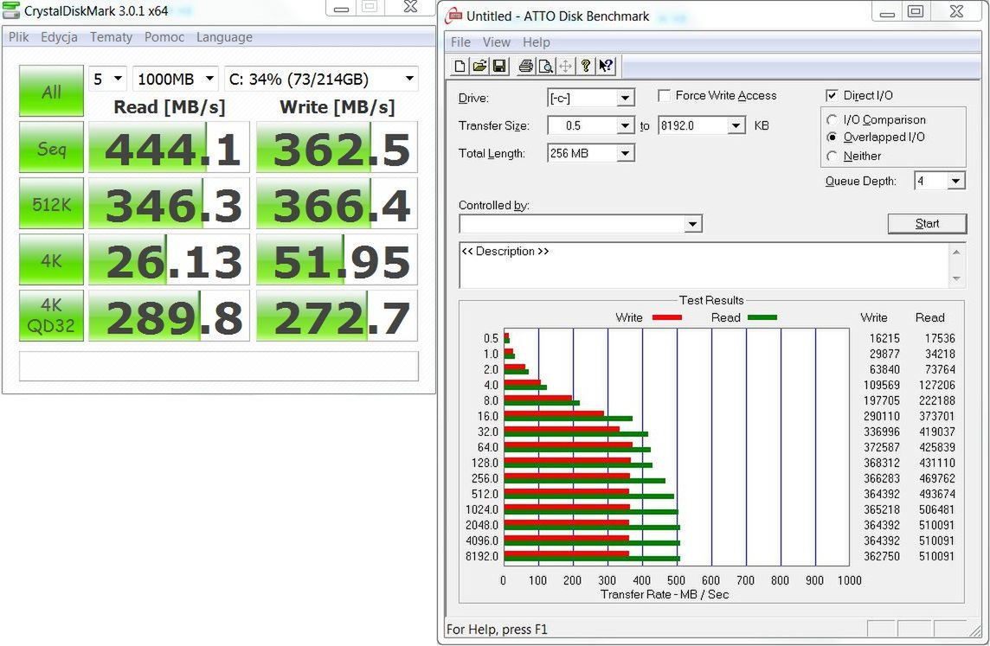Screen dimensions: 990x646
Task: Open the Help menu in ATTO
Action: click(x=536, y=42)
